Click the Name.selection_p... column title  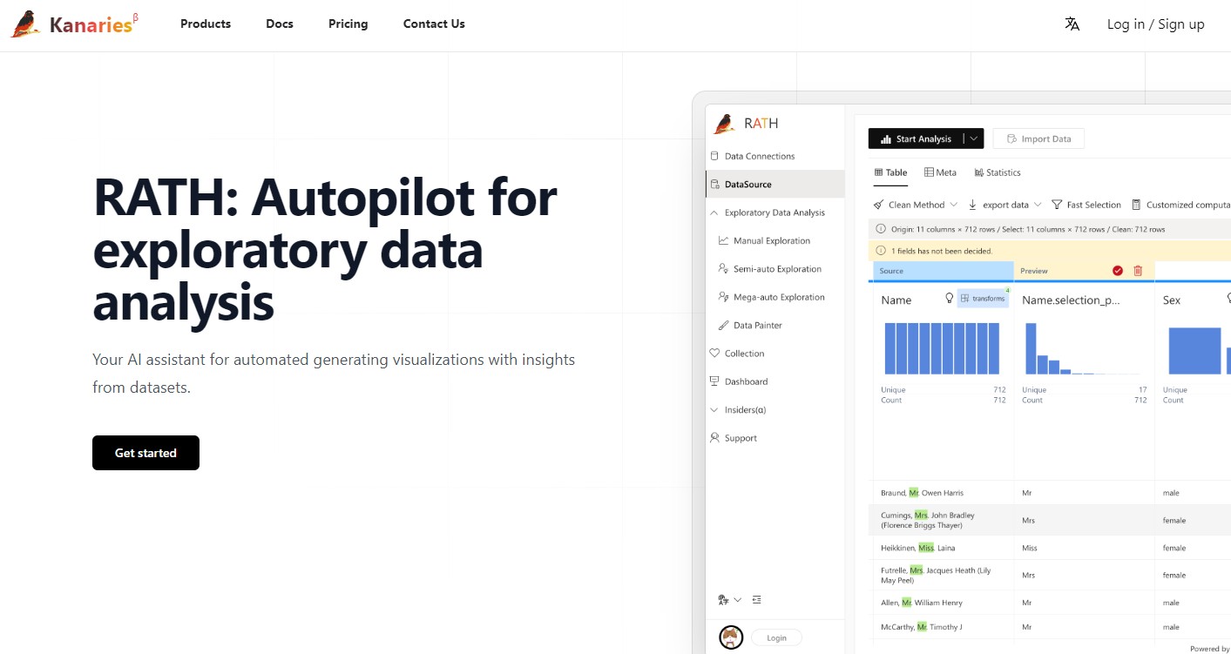tap(1071, 300)
